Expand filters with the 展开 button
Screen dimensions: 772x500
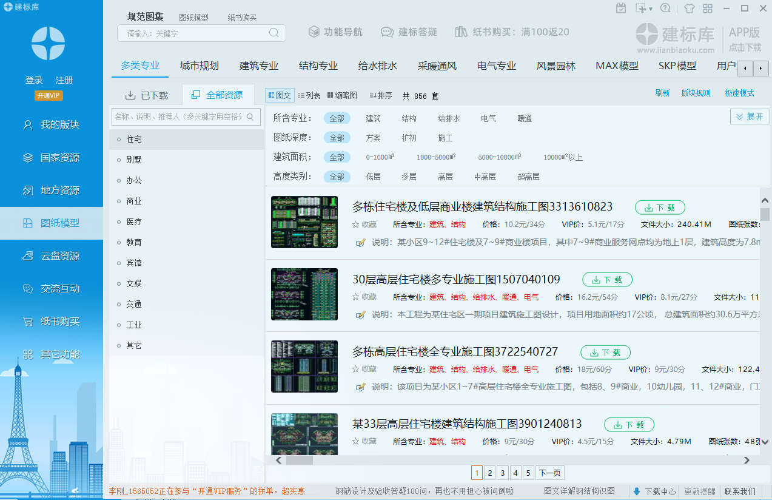pos(750,117)
